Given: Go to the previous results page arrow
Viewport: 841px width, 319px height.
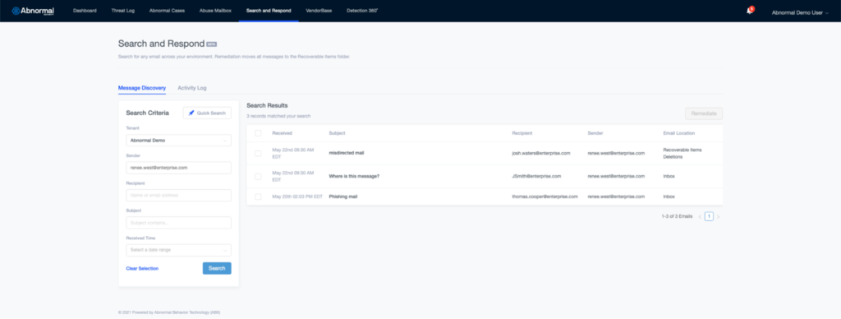Looking at the screenshot, I should tap(700, 217).
